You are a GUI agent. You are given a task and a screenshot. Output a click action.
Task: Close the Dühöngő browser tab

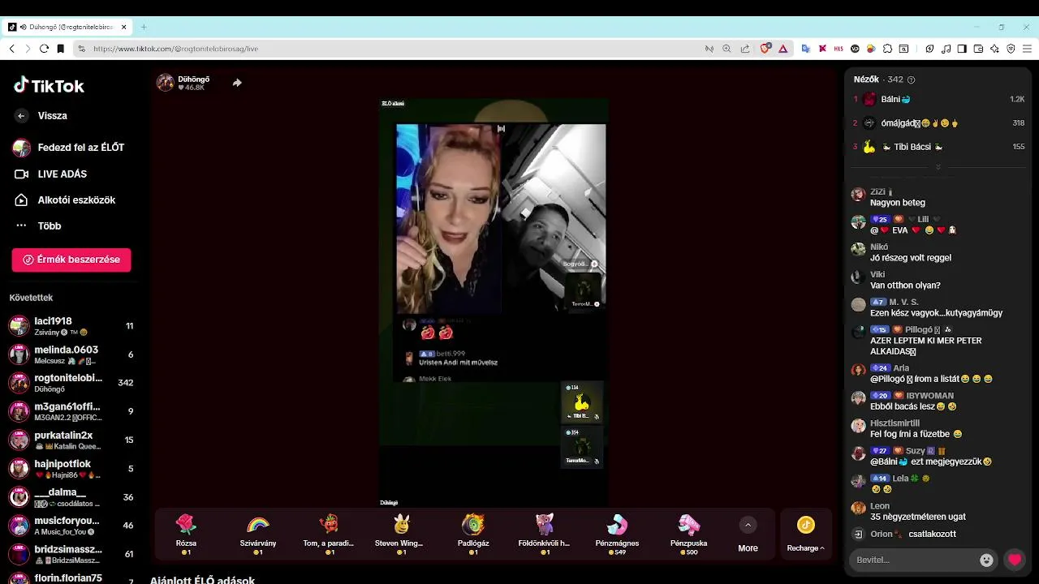[123, 27]
